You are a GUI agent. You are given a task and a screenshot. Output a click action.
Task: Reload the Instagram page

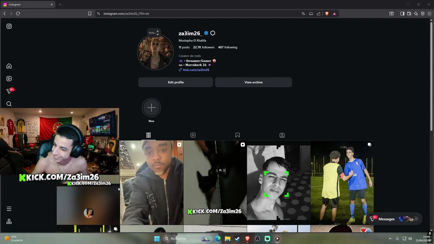tap(18, 14)
